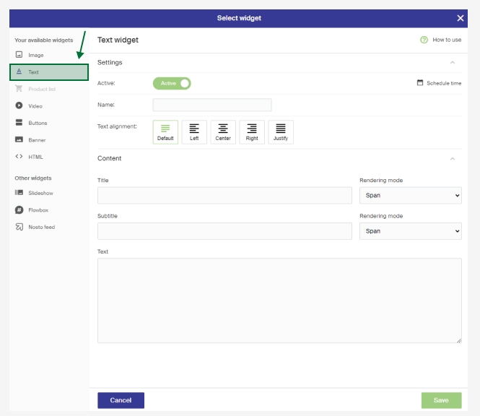The width and height of the screenshot is (480, 416).
Task: Collapse the Content section
Action: (453, 158)
